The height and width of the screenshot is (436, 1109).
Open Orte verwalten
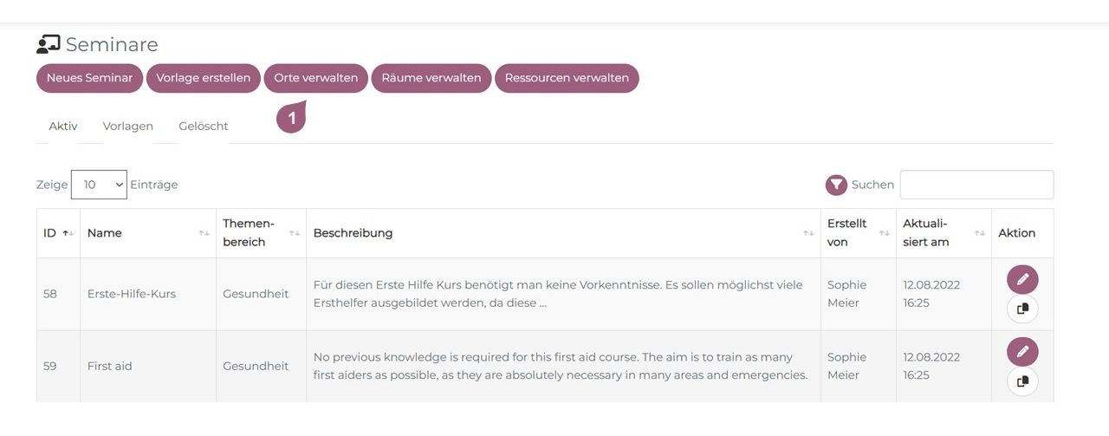pos(316,78)
